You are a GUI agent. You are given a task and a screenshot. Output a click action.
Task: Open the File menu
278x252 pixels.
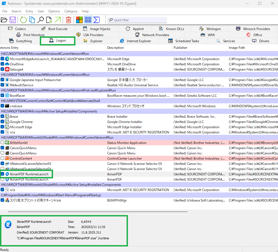coord(5,11)
